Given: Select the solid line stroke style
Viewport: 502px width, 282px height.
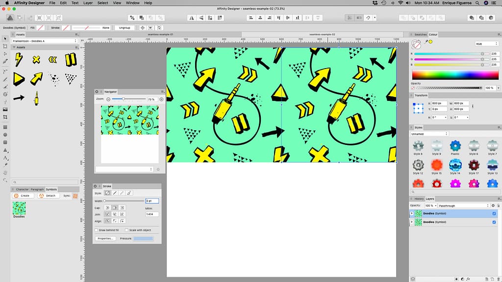Looking at the screenshot, I should tap(114, 193).
